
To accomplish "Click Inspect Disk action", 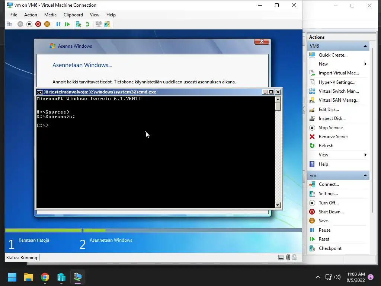I will click(332, 118).
